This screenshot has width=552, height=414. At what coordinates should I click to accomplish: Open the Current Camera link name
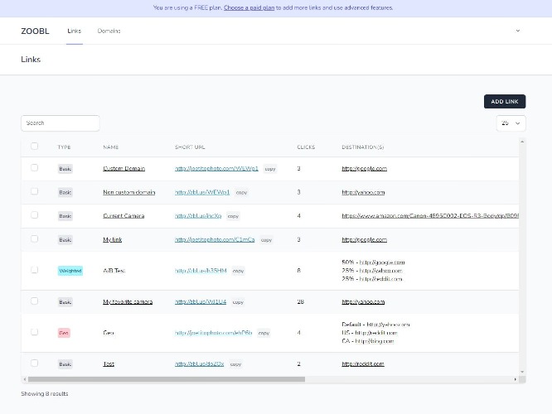click(123, 215)
